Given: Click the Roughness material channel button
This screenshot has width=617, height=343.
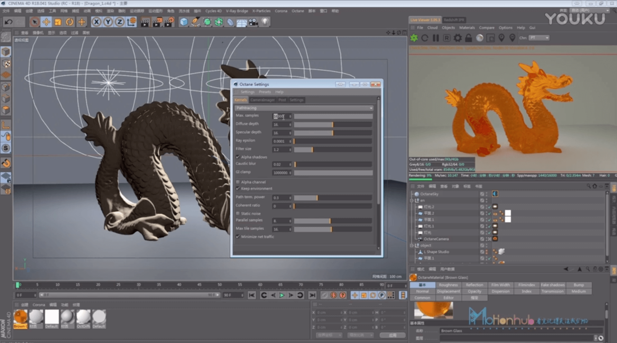Looking at the screenshot, I should 448,285.
